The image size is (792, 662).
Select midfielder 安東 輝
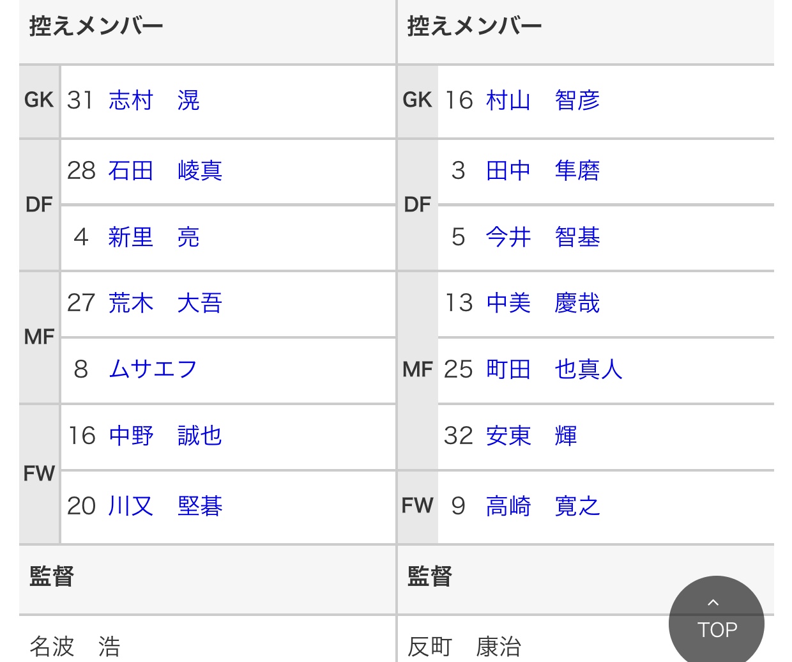click(531, 436)
